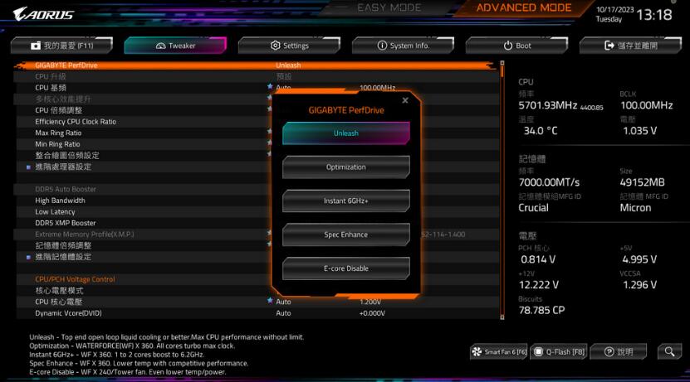Switch to the Settings tab

[289, 46]
